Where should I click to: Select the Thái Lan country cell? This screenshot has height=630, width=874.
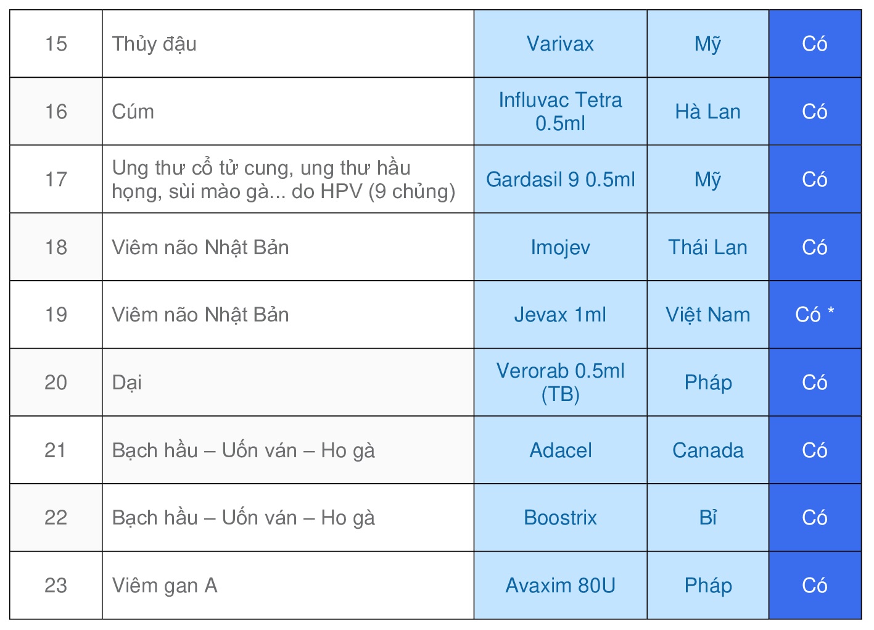click(708, 247)
